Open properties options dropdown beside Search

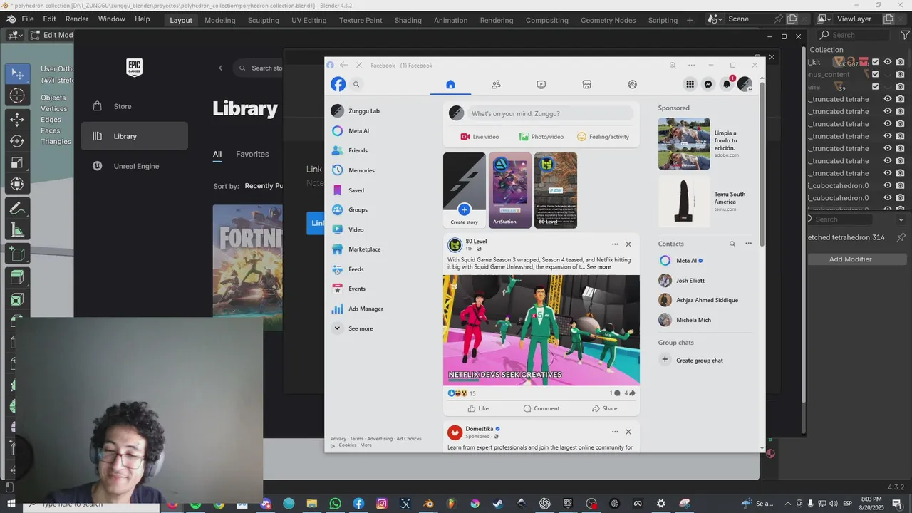(x=901, y=219)
